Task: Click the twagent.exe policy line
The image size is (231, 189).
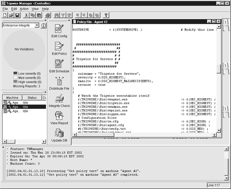Action: coord(147,99)
